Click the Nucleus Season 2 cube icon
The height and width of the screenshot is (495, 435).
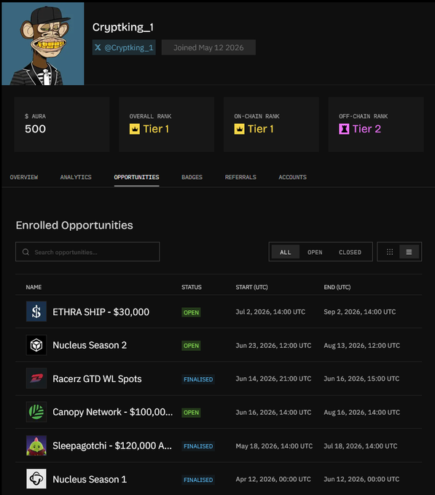[36, 345]
